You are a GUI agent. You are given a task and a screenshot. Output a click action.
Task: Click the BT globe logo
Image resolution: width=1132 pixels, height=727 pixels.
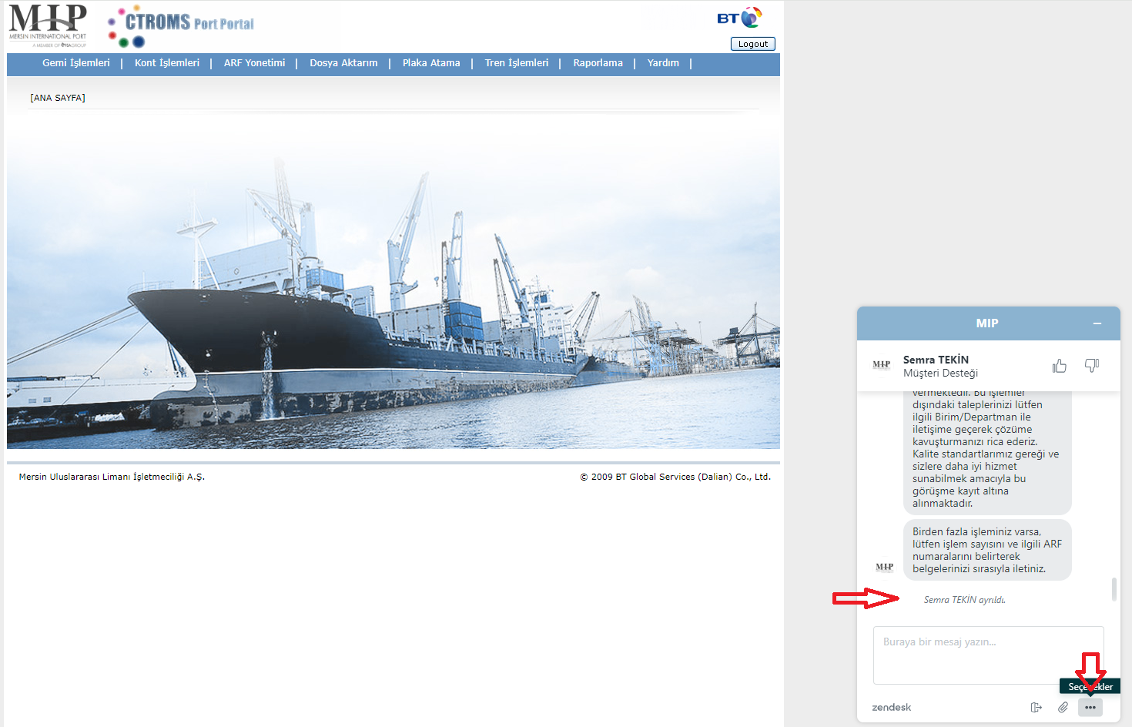[740, 18]
